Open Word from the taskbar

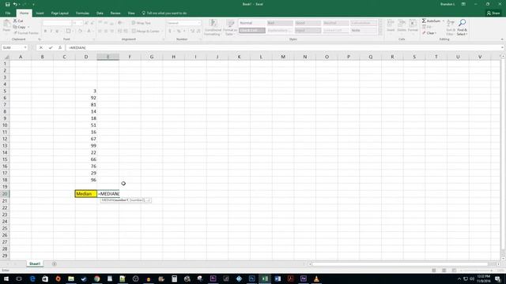pos(278,278)
